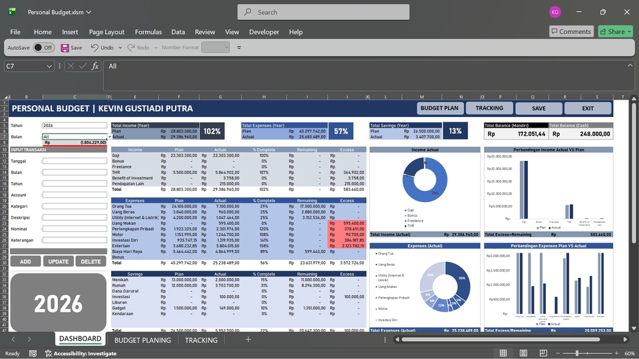The width and height of the screenshot is (639, 359).
Task: Click the UPDATE transaction button
Action: (x=59, y=261)
